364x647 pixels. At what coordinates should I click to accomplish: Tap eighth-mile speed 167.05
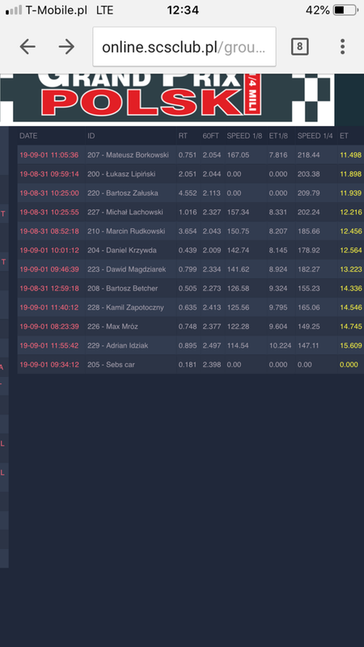point(238,155)
